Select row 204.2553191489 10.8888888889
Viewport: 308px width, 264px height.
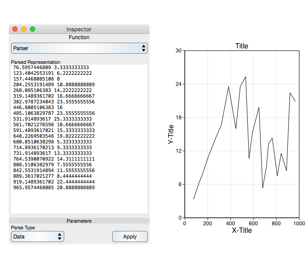tap(54, 84)
